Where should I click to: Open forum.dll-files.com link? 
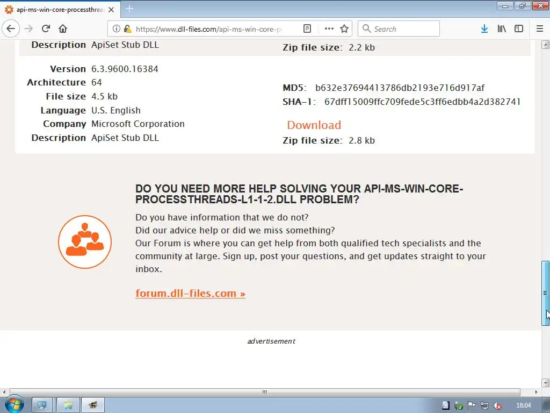point(191,293)
